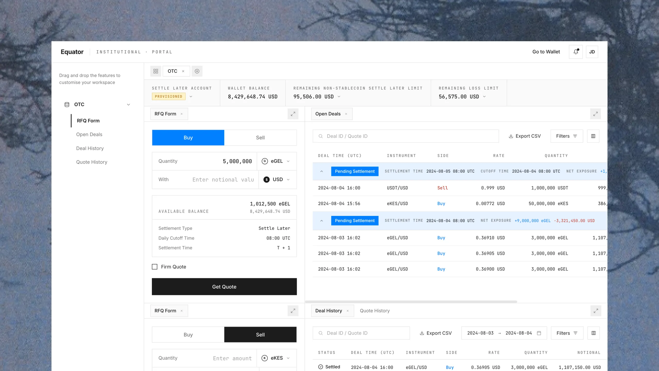This screenshot has height=371, width=659.
Task: Select Buy in the top RFQ Form
Action: [x=188, y=138]
